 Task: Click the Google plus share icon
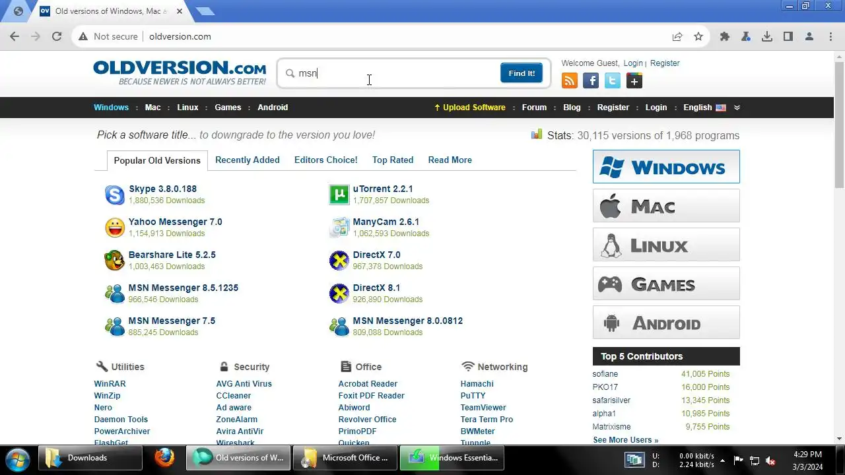(x=634, y=80)
